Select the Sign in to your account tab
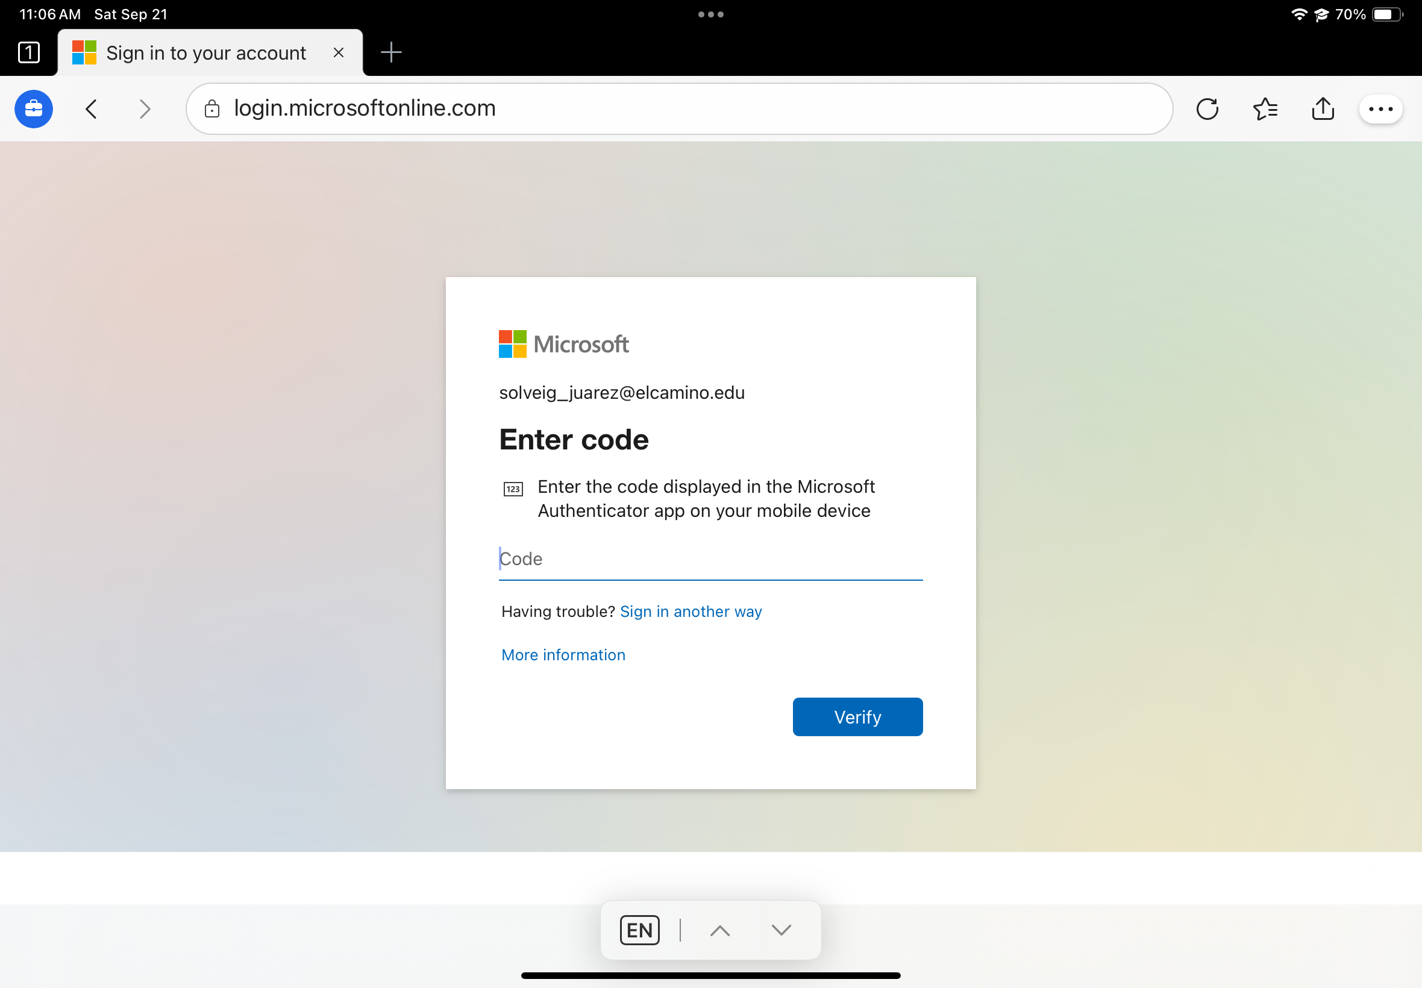Screen dimensions: 1422x988 pos(205,53)
